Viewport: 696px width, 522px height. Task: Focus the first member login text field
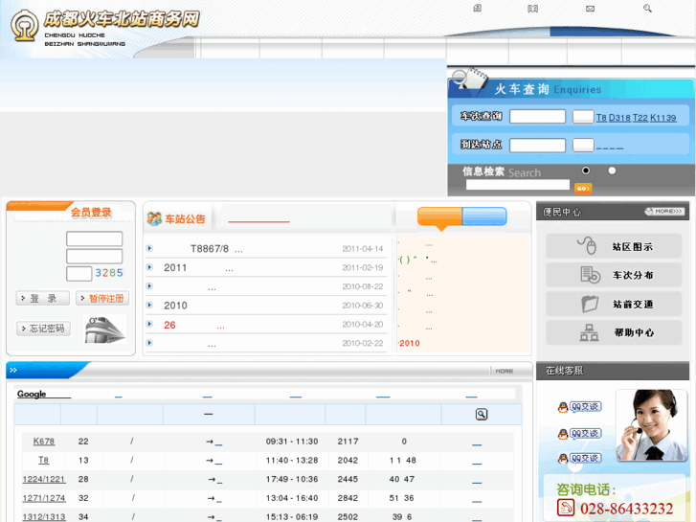[94, 238]
